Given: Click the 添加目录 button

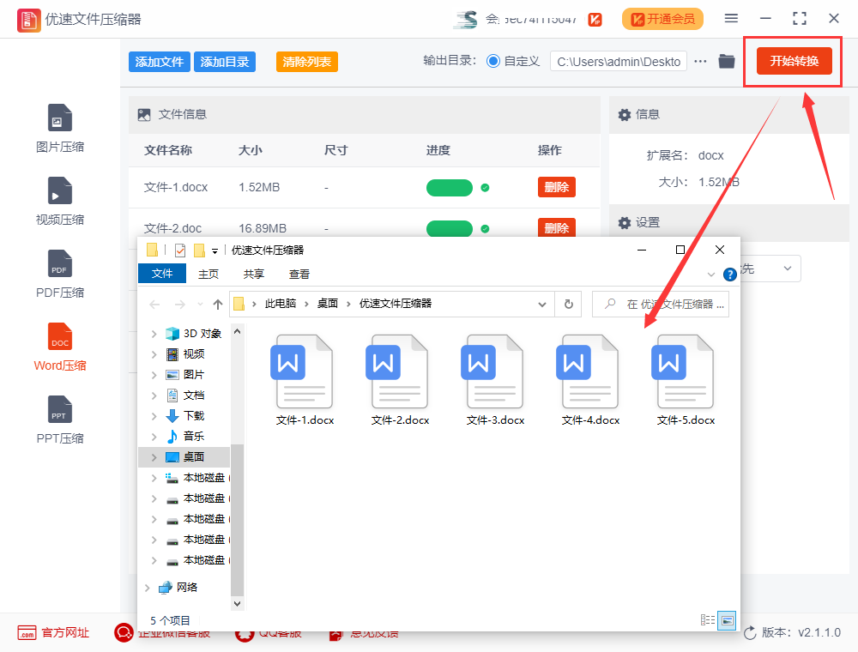Looking at the screenshot, I should 224,62.
